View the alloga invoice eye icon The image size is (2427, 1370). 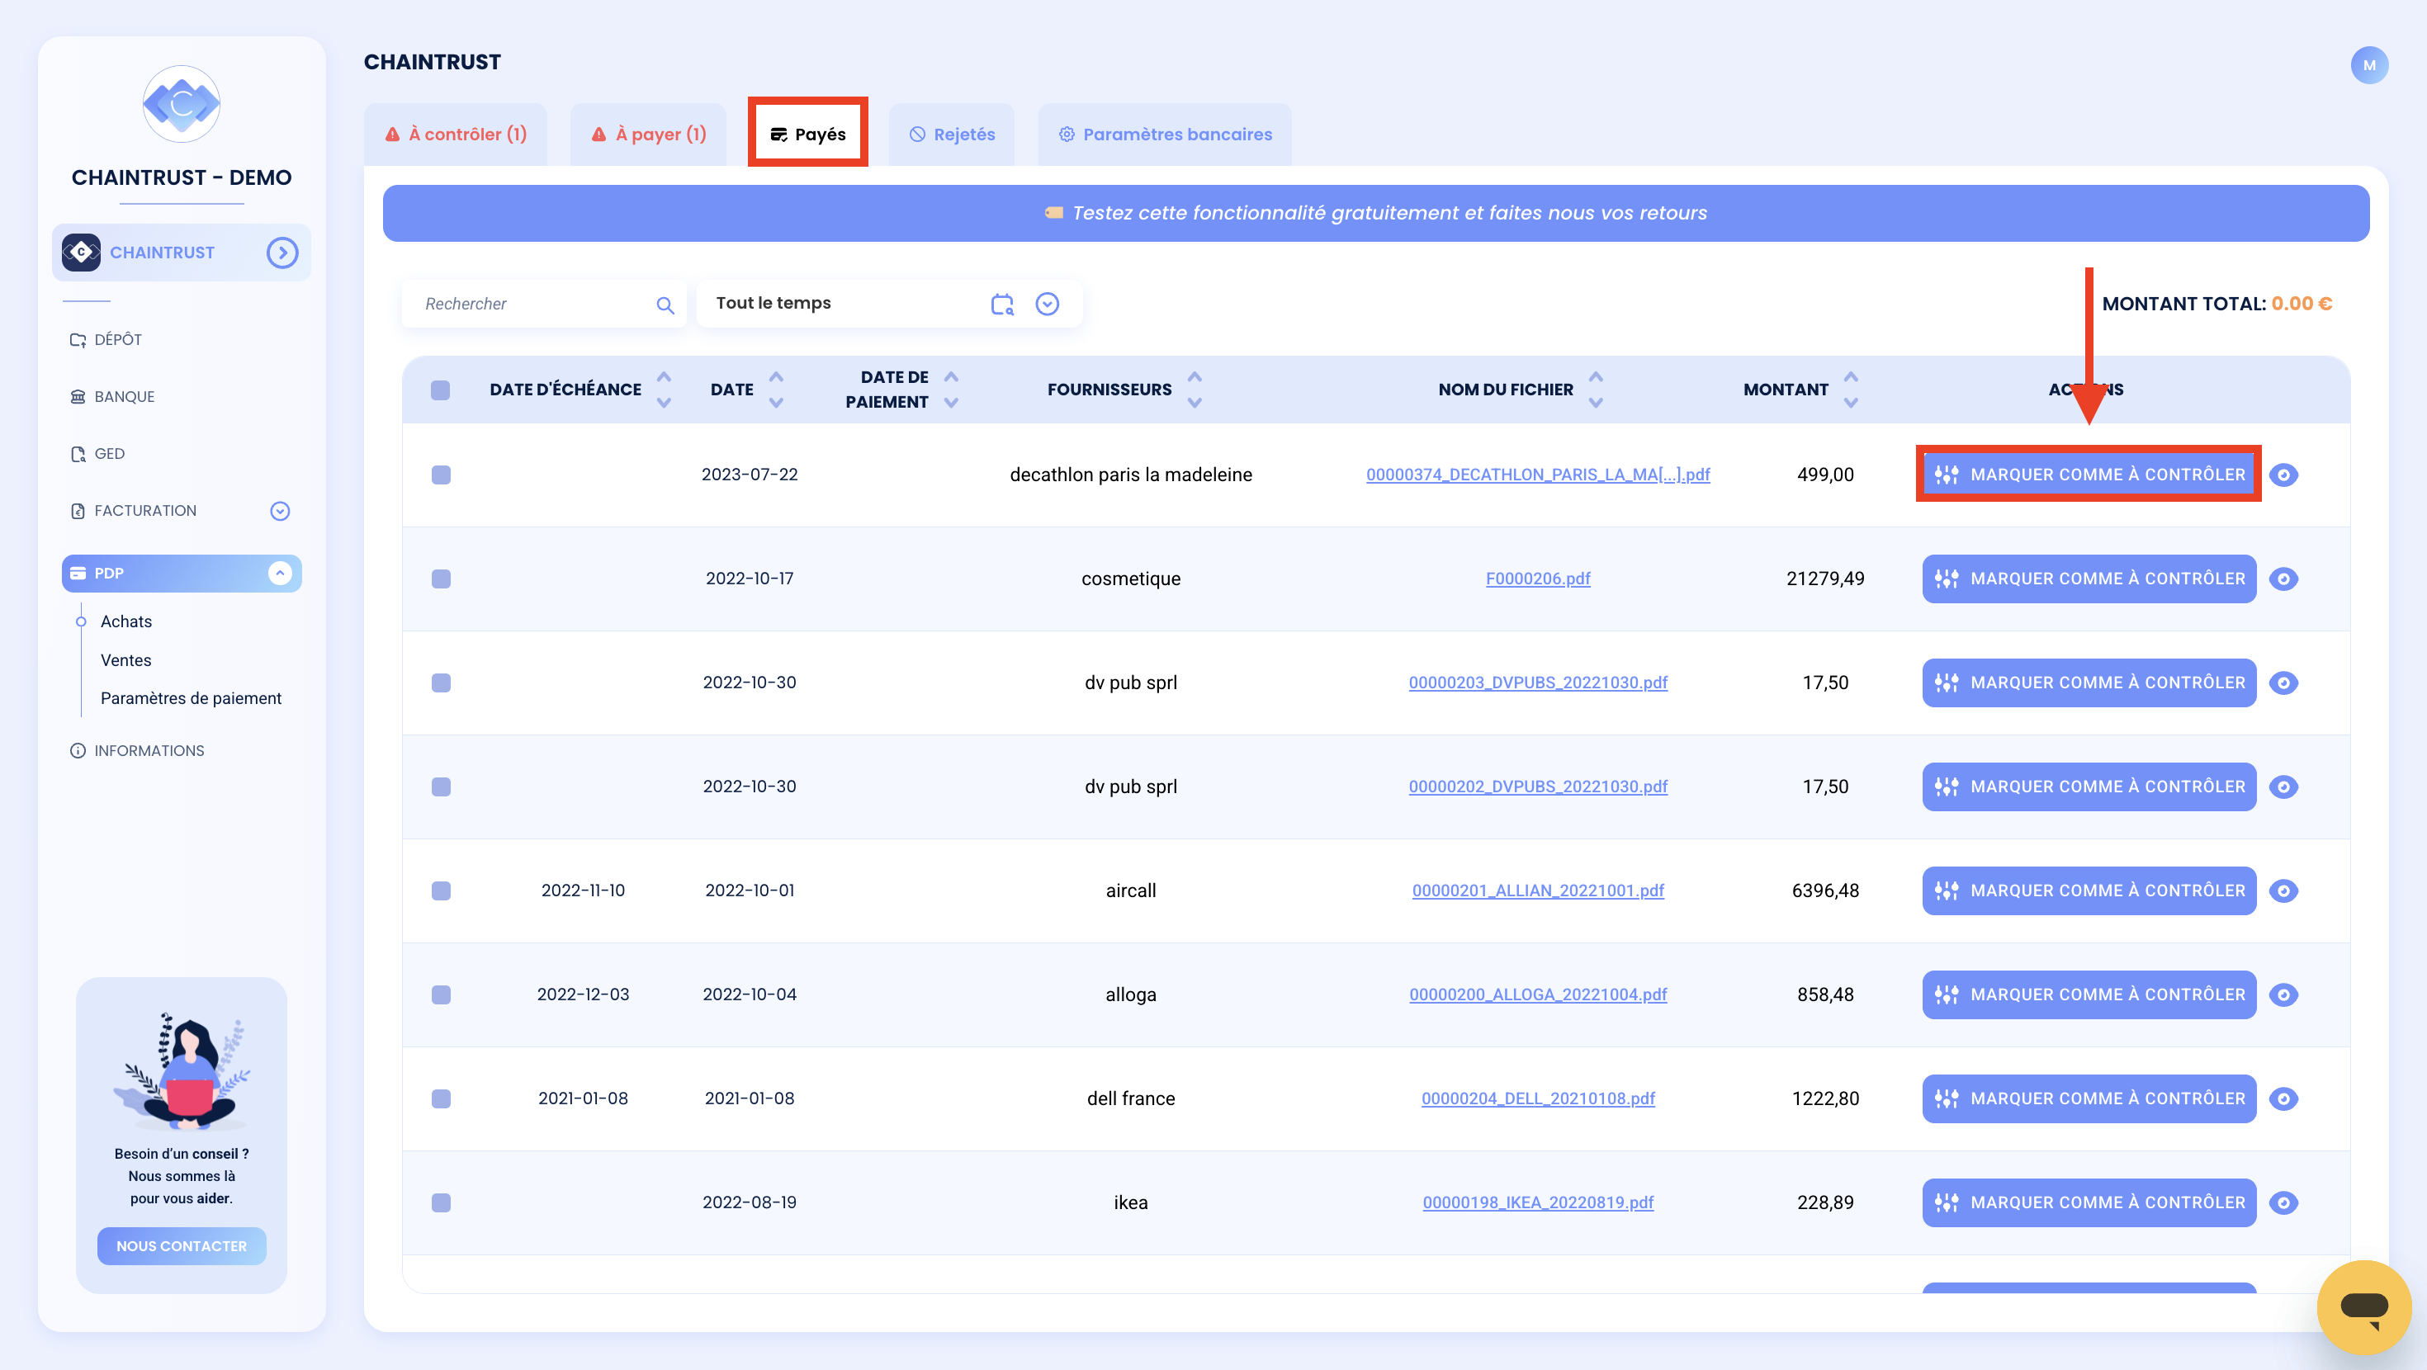(x=2283, y=995)
